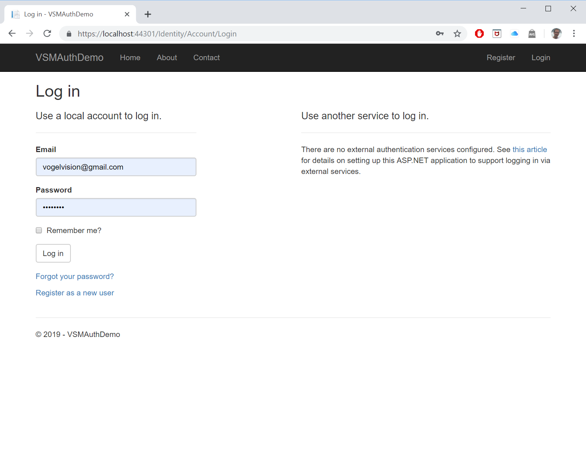Screen dimensions: 586x469
Task: Click into the Email field
Action: [116, 167]
